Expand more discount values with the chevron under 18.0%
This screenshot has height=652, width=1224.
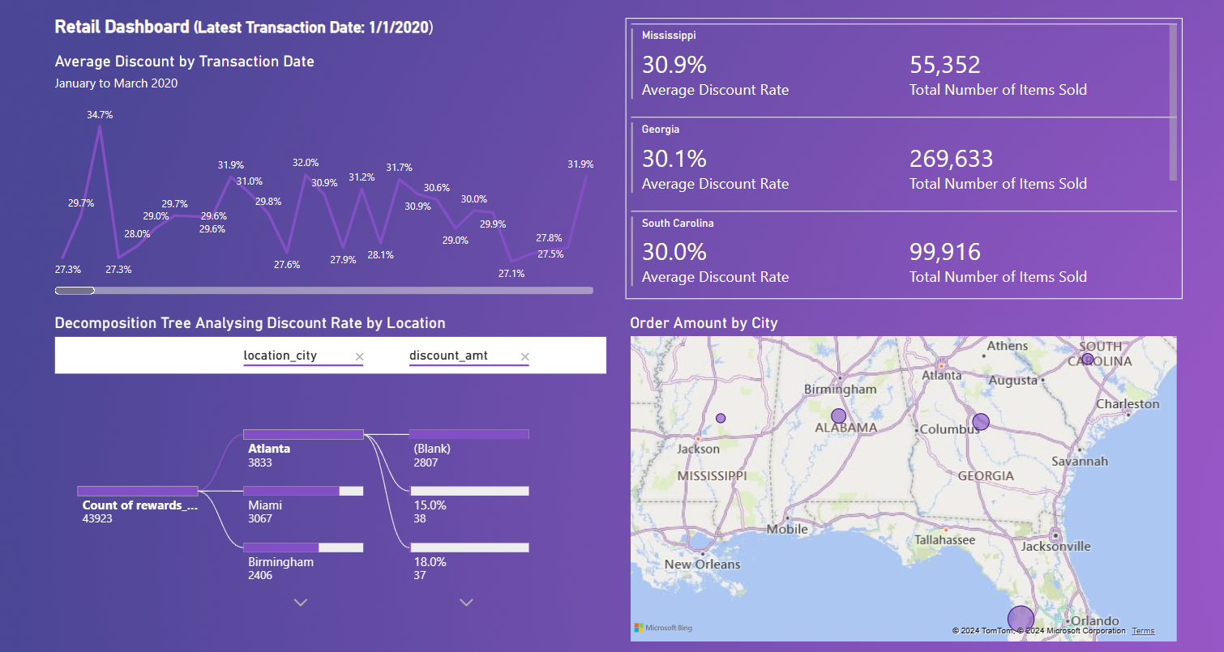click(466, 602)
